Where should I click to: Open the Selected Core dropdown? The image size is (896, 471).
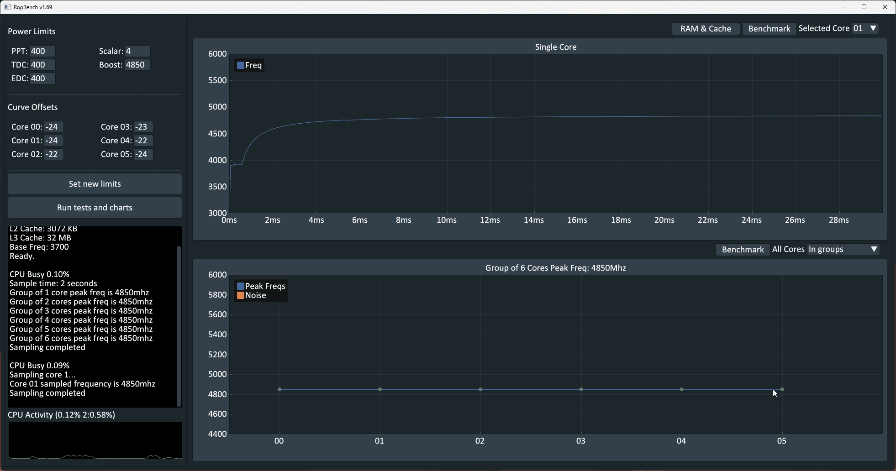tap(865, 28)
